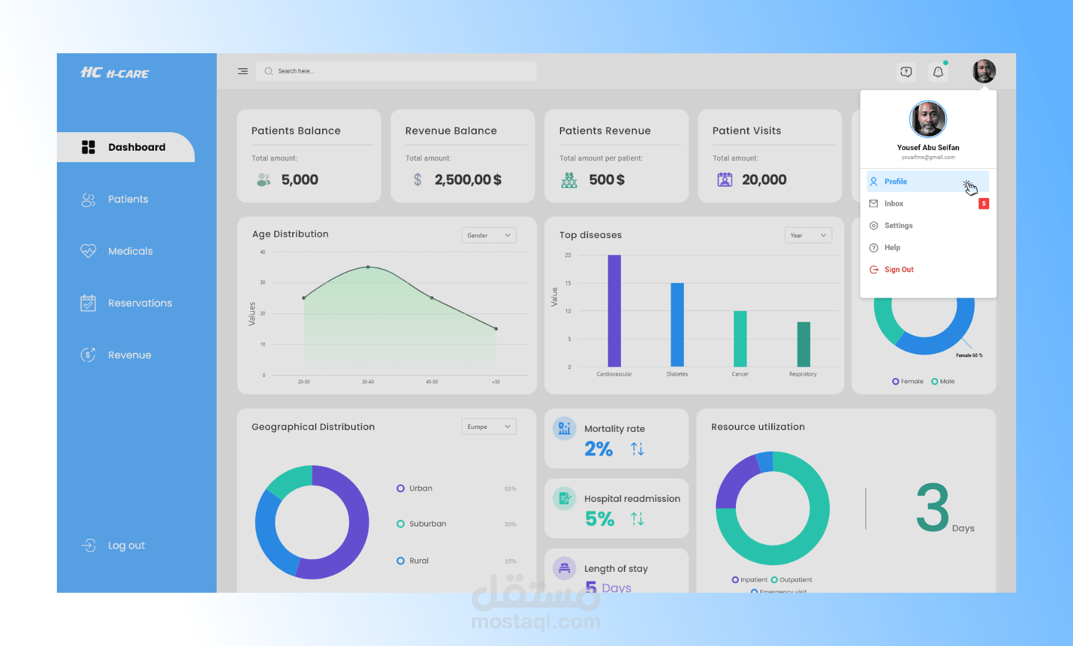Click the Cardiovascular bar in chart
This screenshot has height=646, width=1073.
coord(614,311)
